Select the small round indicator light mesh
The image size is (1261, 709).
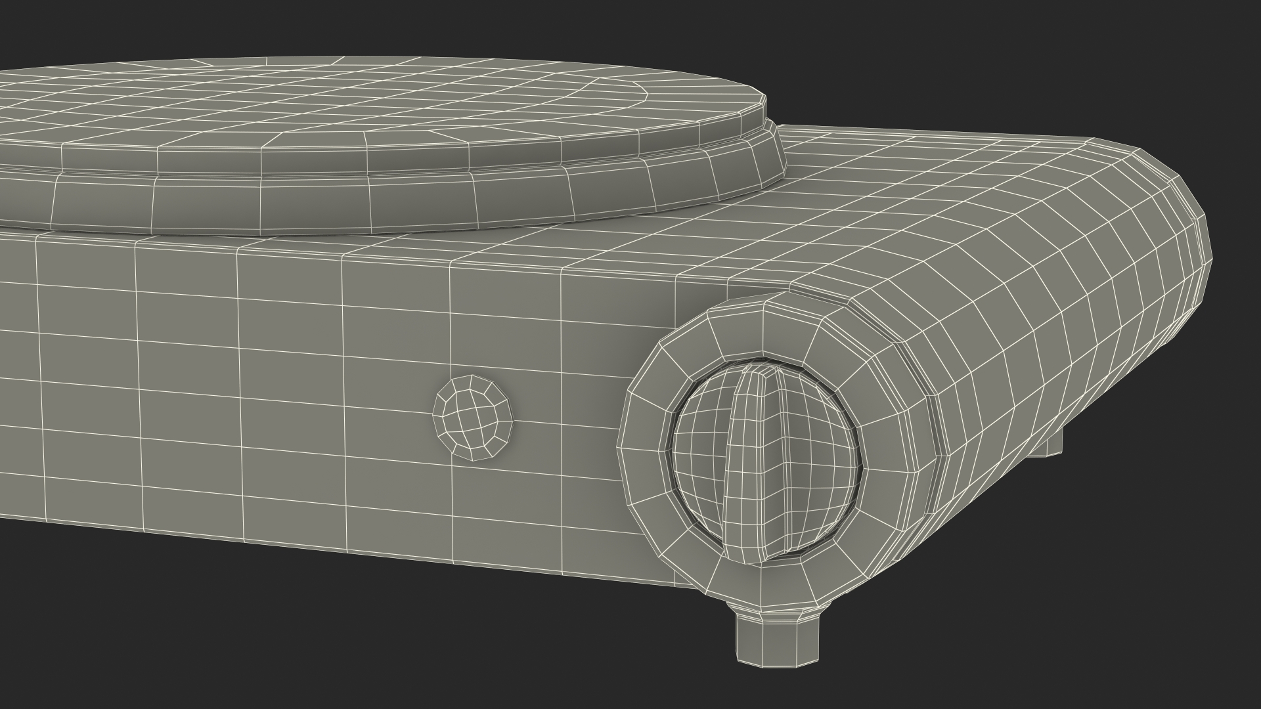pyautogui.click(x=473, y=417)
